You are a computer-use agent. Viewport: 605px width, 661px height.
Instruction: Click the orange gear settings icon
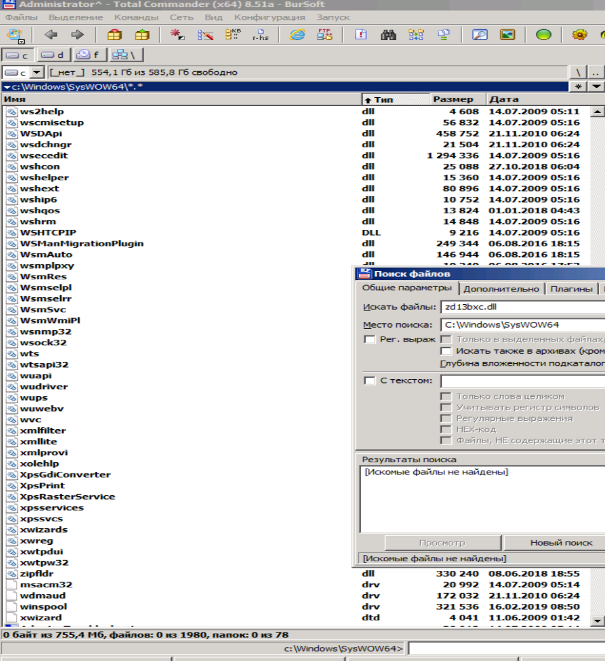pos(580,34)
